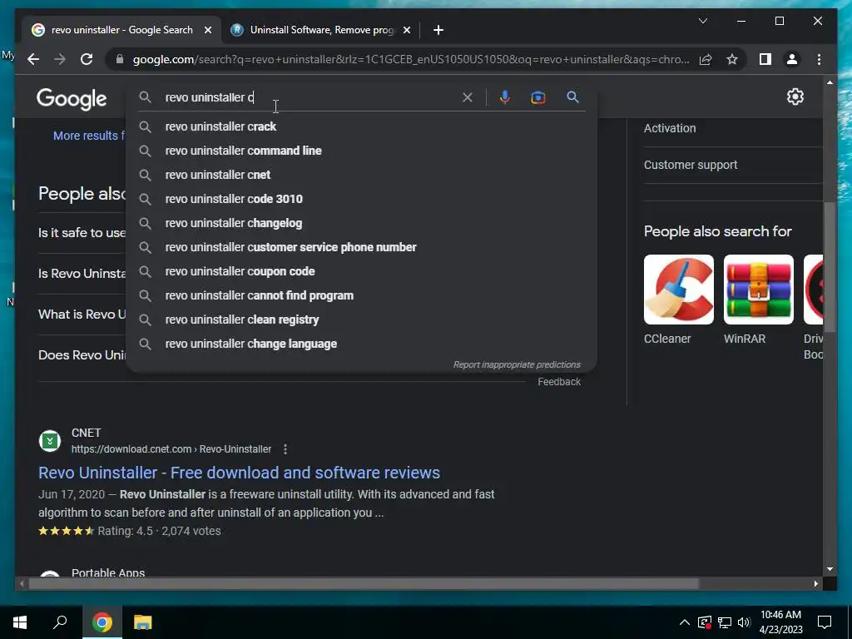
Task: Choose revo uninstaller coupon code suggestion
Action: [x=361, y=272]
